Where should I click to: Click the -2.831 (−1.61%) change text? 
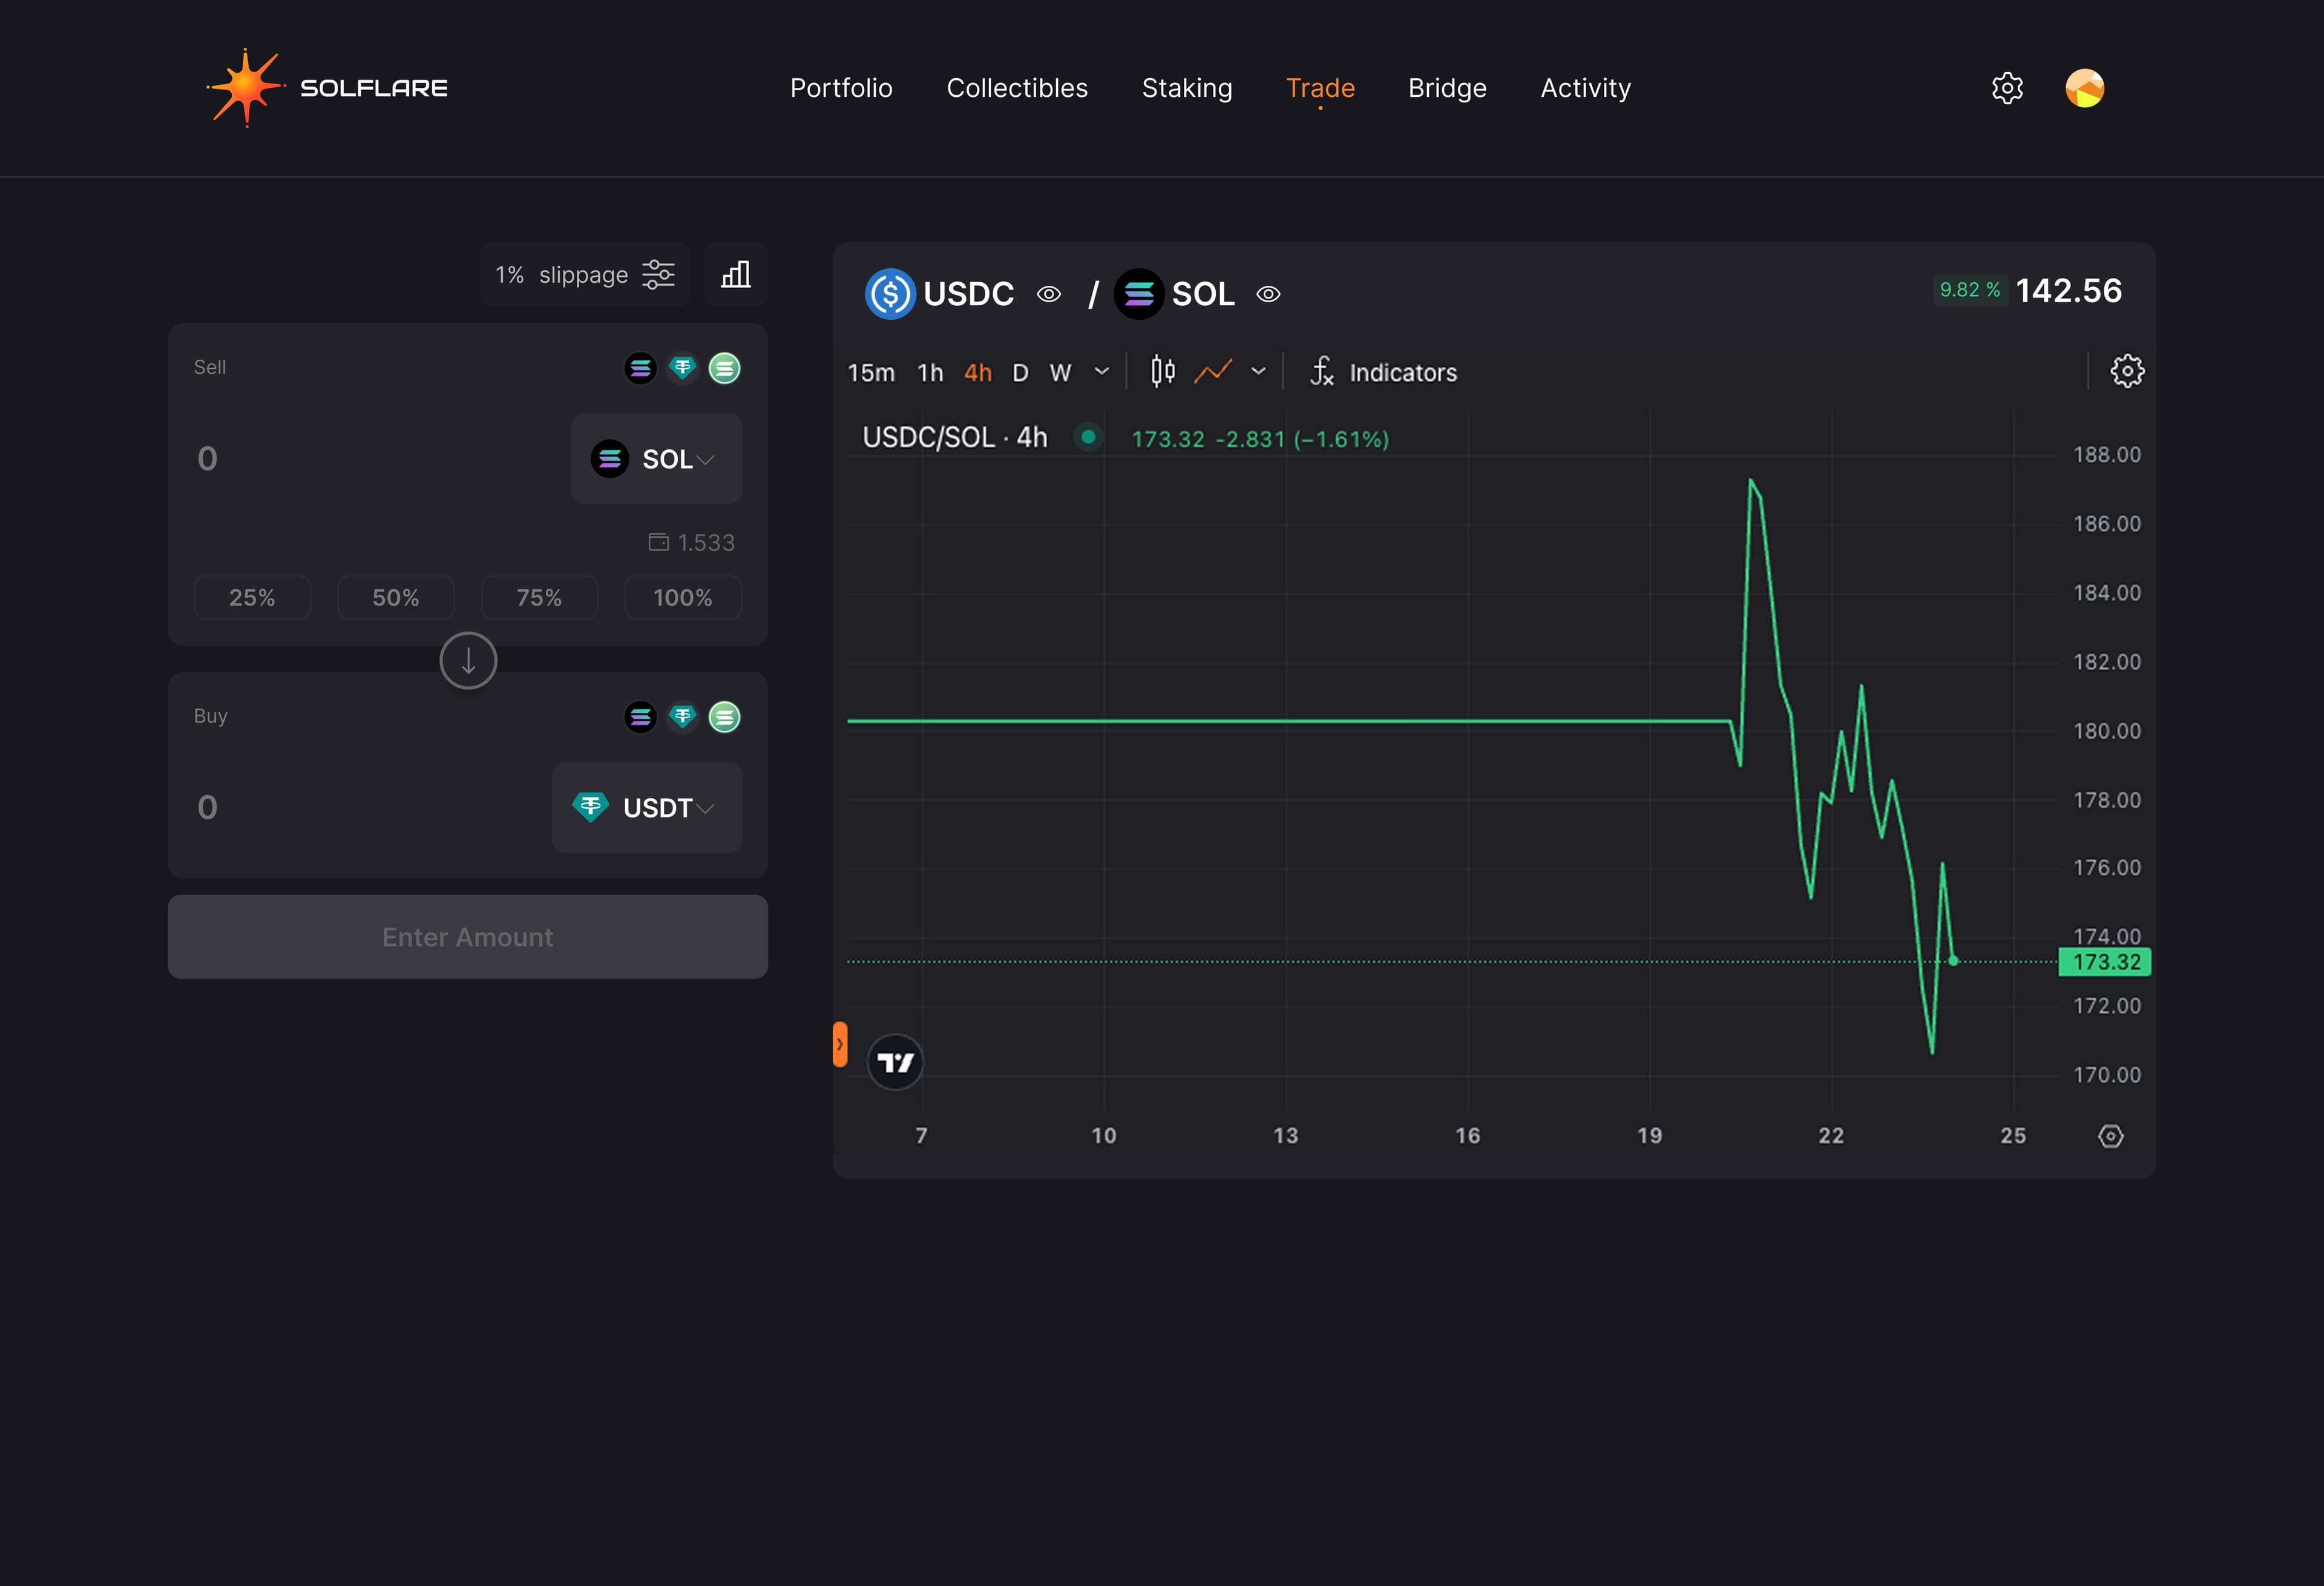[x=1302, y=439]
